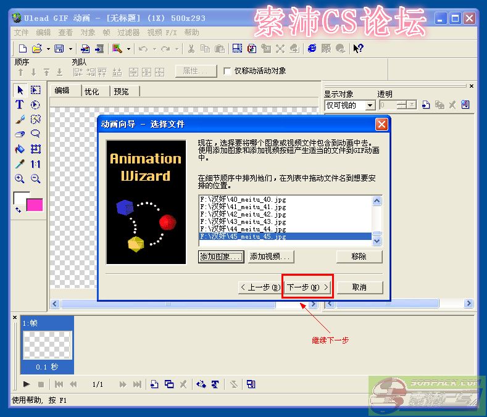Select the Lasso selection tool

[x=35, y=134]
